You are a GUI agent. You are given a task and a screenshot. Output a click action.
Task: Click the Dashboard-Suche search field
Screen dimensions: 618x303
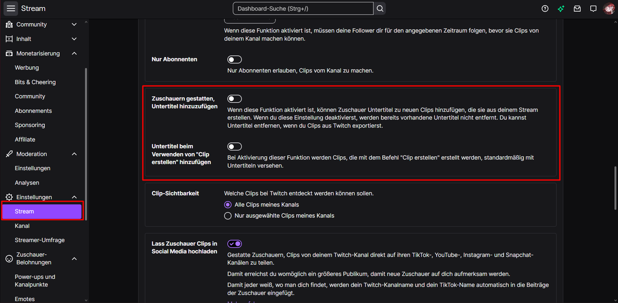pos(303,9)
